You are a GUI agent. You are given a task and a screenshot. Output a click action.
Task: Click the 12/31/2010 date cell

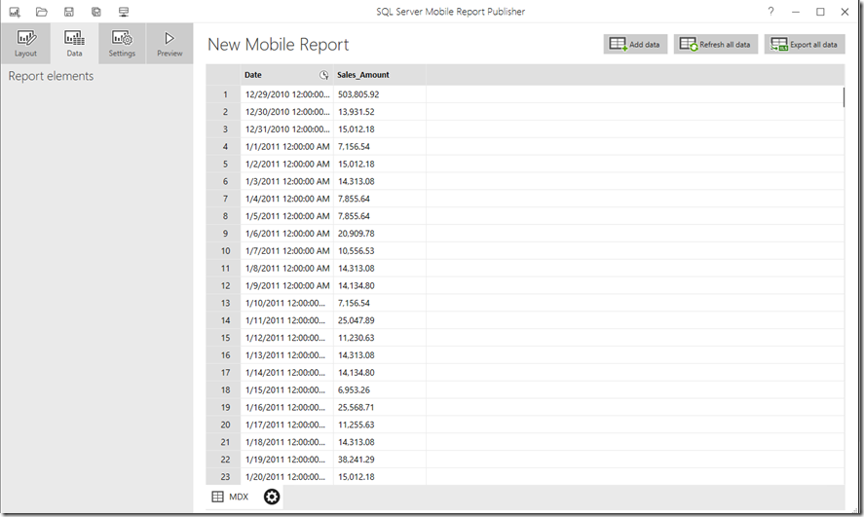[x=286, y=129]
